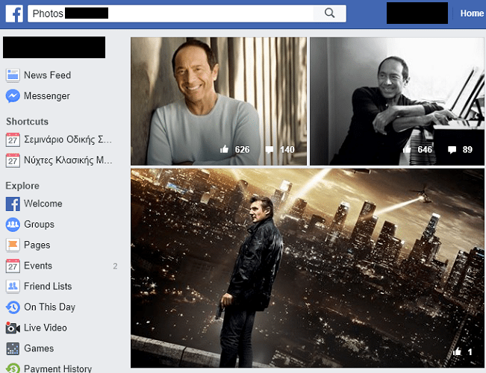The height and width of the screenshot is (373, 486).
Task: Click the search magnifier button
Action: coord(329,13)
